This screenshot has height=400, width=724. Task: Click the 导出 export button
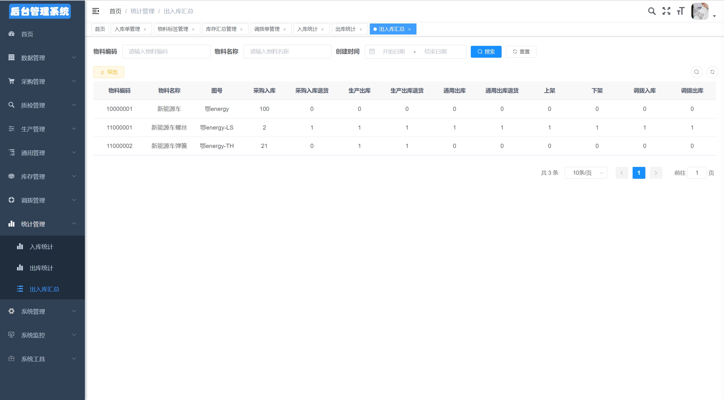point(109,72)
